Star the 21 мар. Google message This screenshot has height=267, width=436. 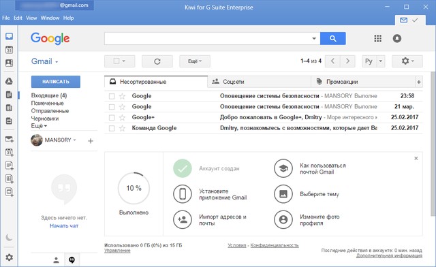tap(122, 107)
